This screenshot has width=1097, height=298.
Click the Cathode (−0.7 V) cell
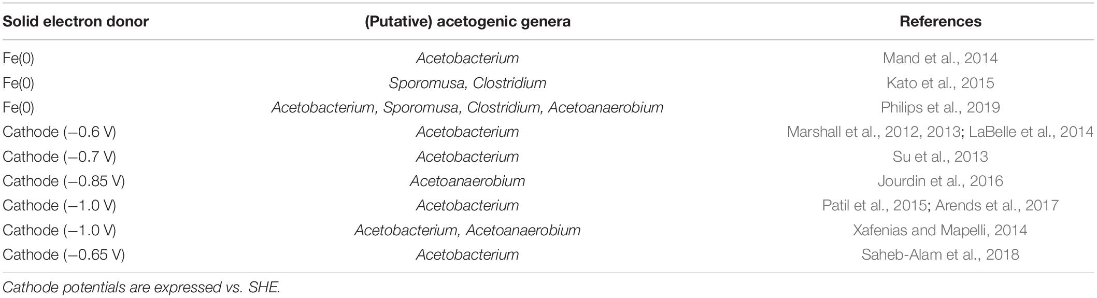click(59, 157)
